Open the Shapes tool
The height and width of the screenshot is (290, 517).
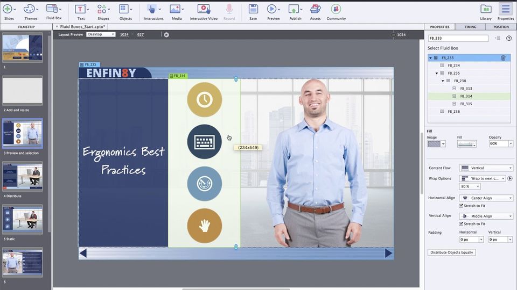tap(103, 12)
